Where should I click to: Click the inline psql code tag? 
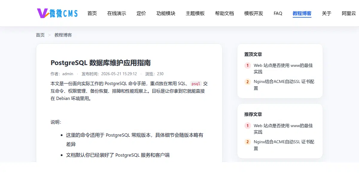196,84
